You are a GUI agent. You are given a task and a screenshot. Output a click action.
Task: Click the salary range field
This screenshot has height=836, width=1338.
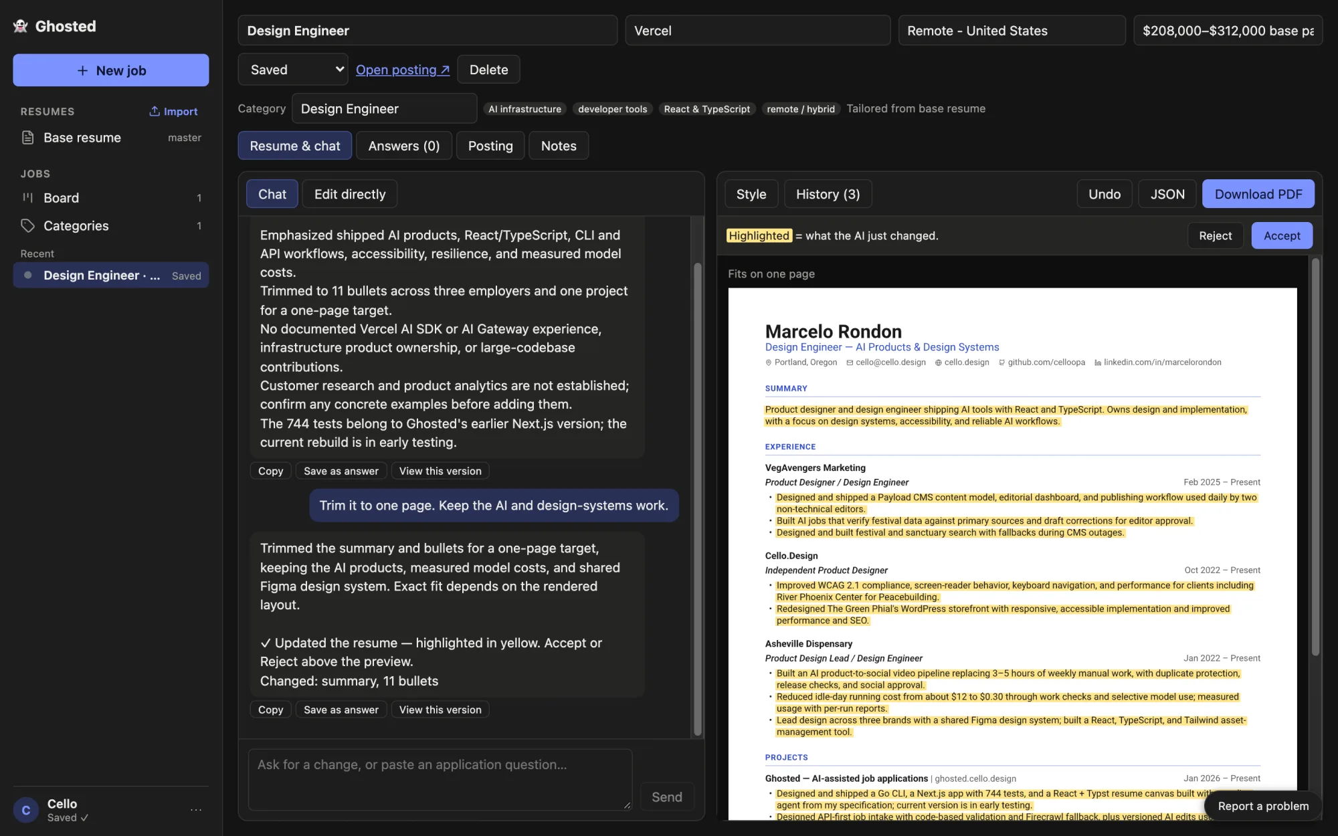(1228, 31)
